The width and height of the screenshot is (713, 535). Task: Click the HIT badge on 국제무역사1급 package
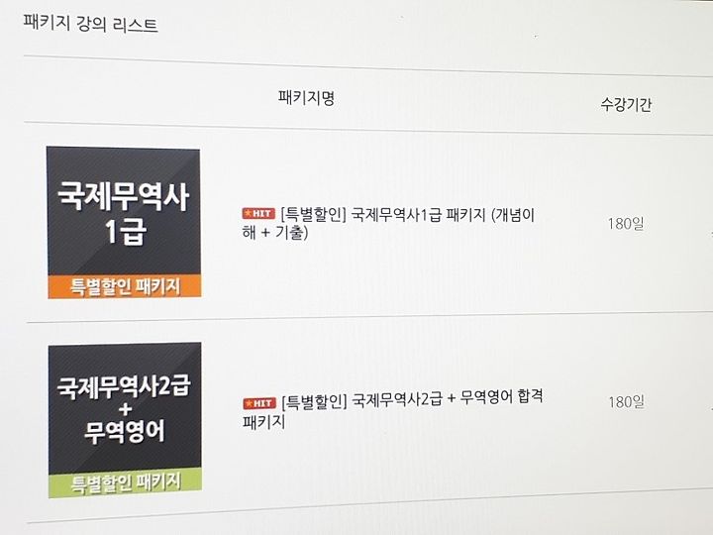pos(258,213)
